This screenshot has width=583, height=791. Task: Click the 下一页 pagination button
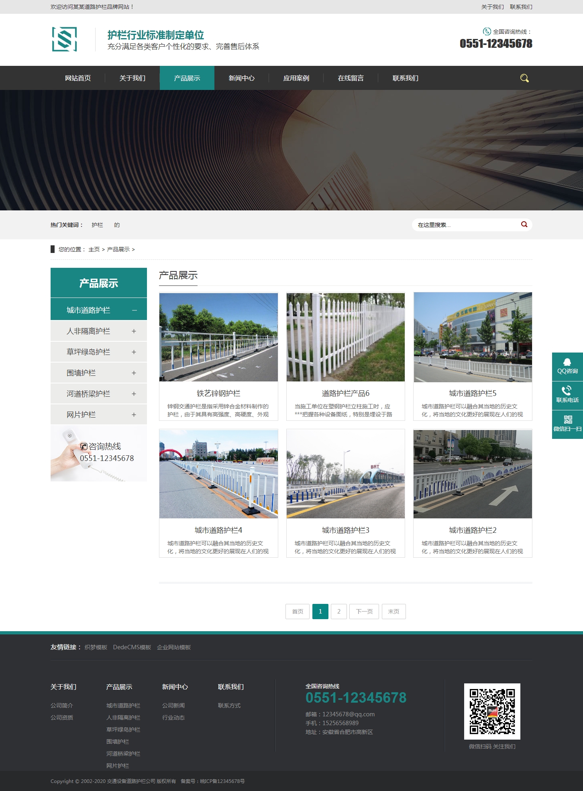click(364, 612)
